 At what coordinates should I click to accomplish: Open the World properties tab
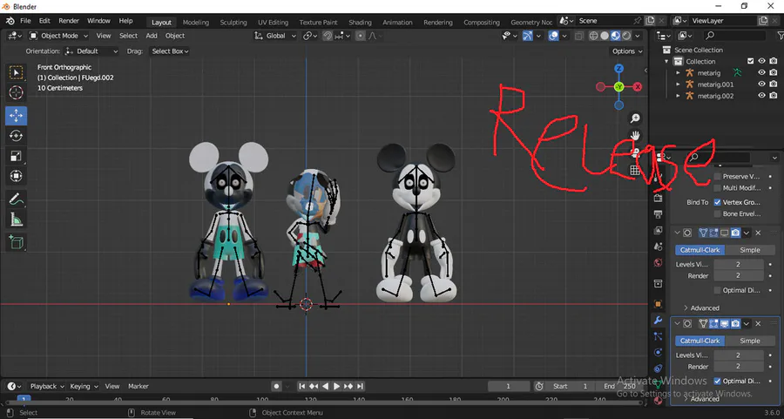click(658, 263)
